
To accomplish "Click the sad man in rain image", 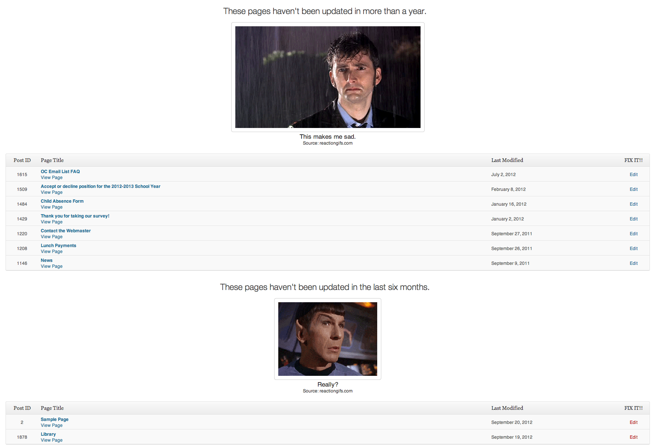I will (x=328, y=77).
